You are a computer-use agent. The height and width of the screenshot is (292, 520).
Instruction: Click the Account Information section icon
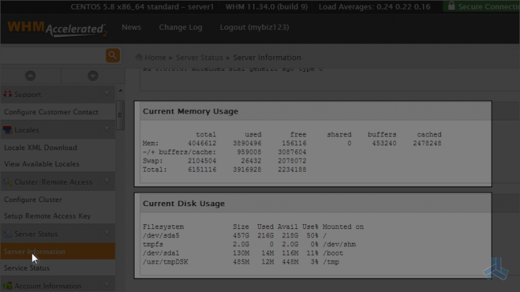(x=8, y=286)
